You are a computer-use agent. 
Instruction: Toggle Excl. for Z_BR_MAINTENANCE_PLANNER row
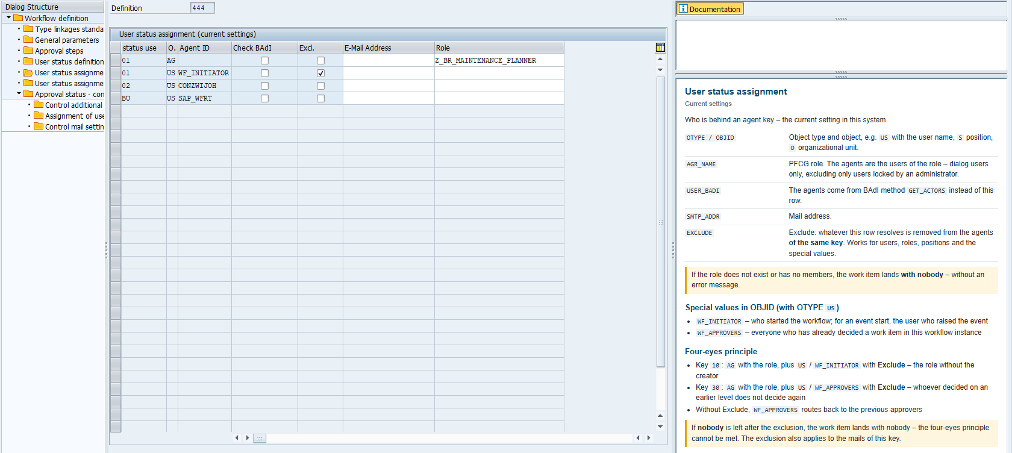tap(320, 60)
